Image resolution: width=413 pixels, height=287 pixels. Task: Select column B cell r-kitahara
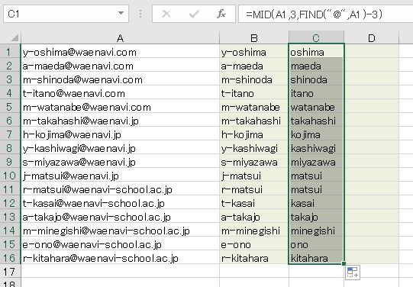pyautogui.click(x=254, y=258)
